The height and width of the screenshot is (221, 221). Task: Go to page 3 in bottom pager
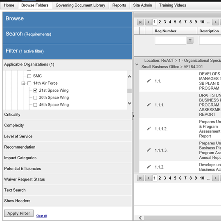coord(165,178)
